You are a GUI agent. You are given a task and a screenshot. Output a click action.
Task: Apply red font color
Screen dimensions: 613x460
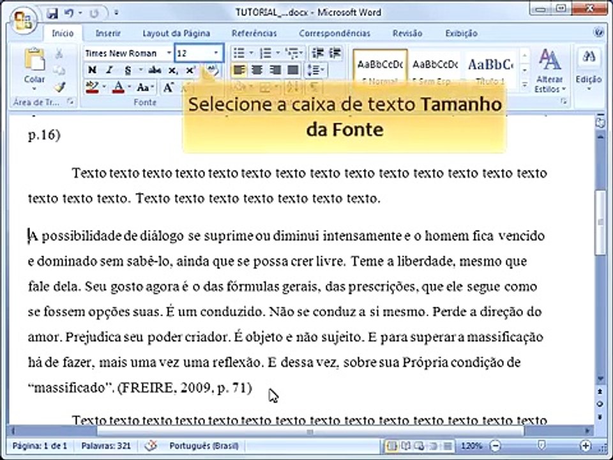[118, 88]
